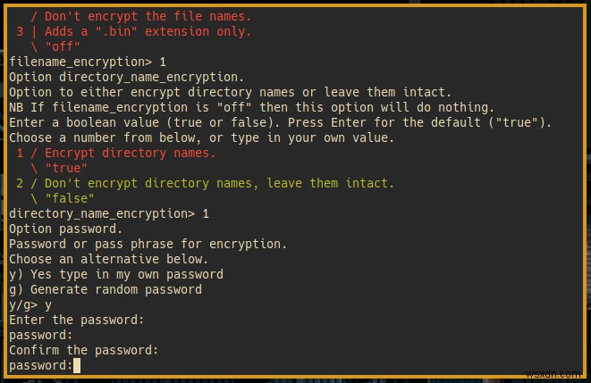Click the "Enter the password:" line

(x=76, y=320)
